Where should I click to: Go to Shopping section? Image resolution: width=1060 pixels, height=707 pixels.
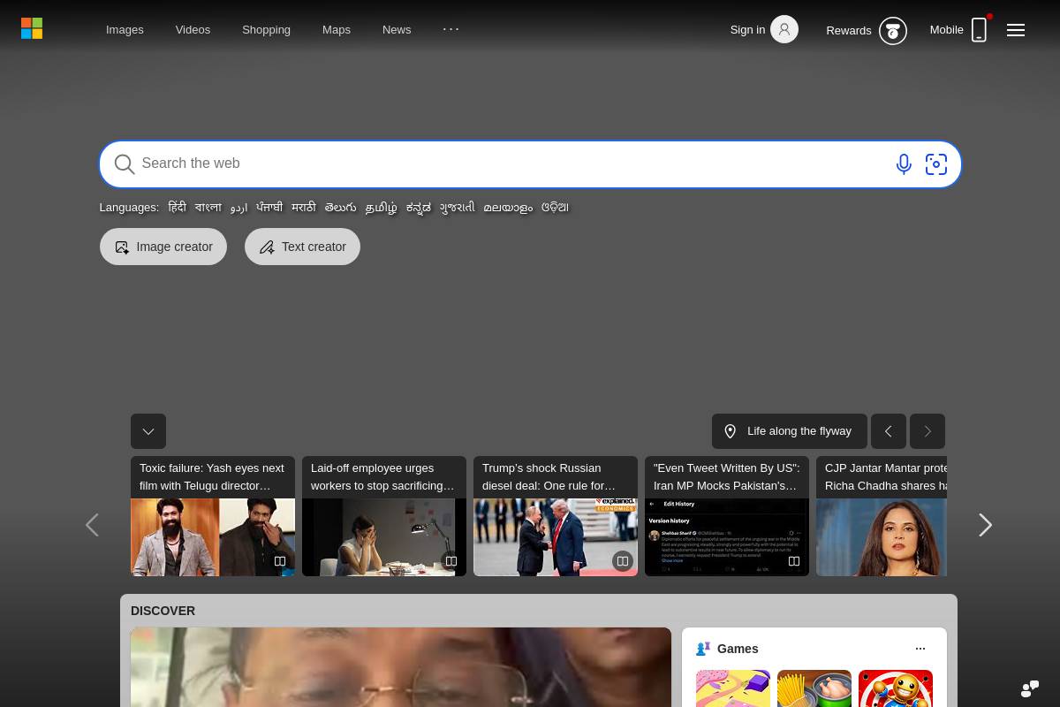(266, 29)
